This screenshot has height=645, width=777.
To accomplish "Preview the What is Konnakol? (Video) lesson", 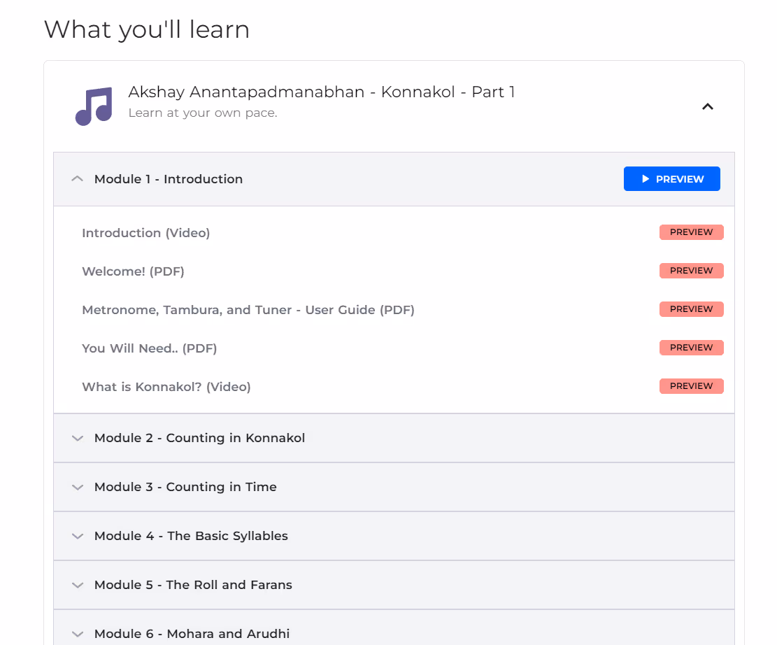I will [691, 385].
